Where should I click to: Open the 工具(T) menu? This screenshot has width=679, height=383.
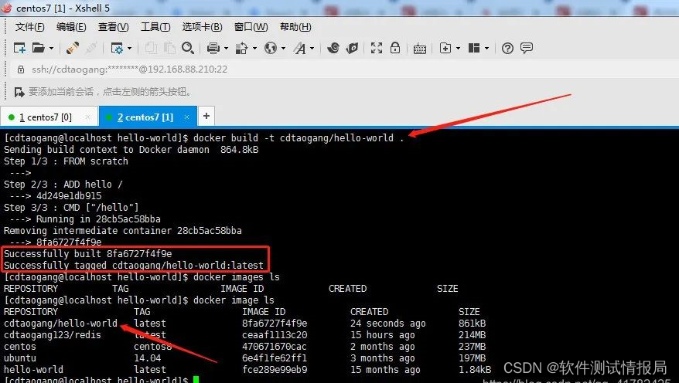[155, 27]
